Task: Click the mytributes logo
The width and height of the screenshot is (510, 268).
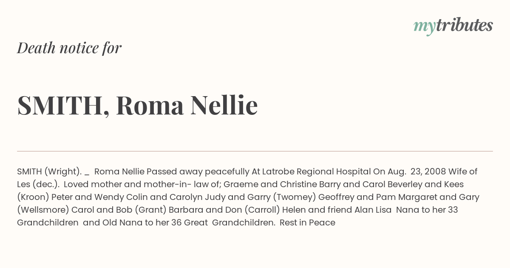Action: [x=453, y=26]
